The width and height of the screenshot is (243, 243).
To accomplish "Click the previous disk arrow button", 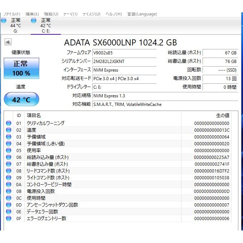I will click(8, 42).
